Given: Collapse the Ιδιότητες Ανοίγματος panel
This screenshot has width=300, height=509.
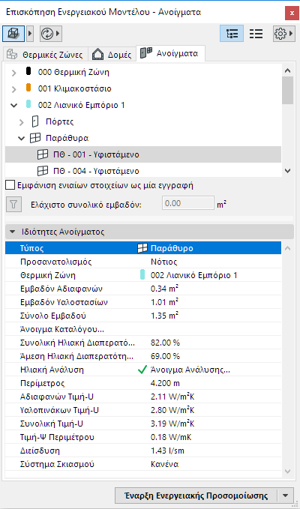Looking at the screenshot, I should [13, 232].
